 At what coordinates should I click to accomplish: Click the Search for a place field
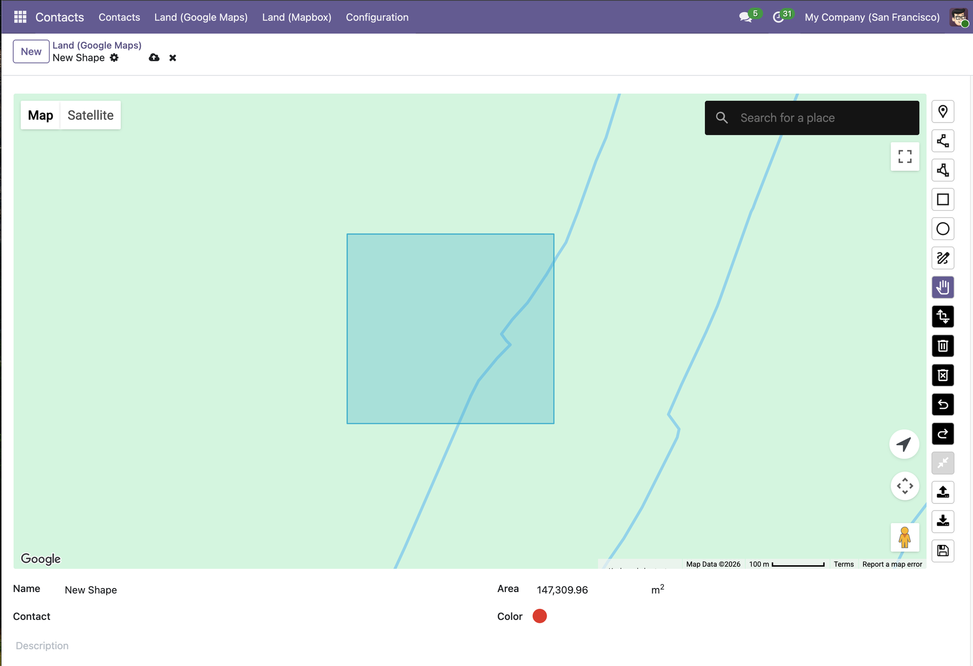(x=812, y=118)
